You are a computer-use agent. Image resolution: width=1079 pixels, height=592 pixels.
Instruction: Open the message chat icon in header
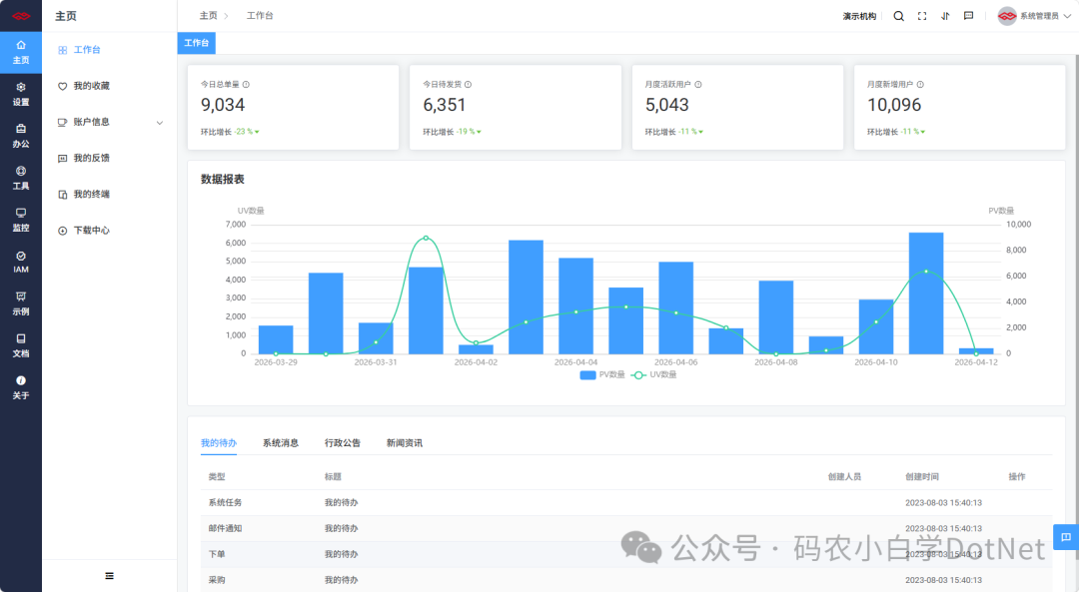coord(968,16)
